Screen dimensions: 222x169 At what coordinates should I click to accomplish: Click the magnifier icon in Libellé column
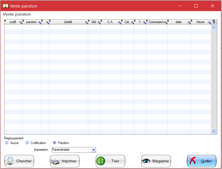[86, 22]
